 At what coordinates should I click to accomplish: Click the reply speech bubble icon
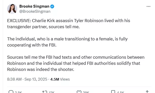11,92
